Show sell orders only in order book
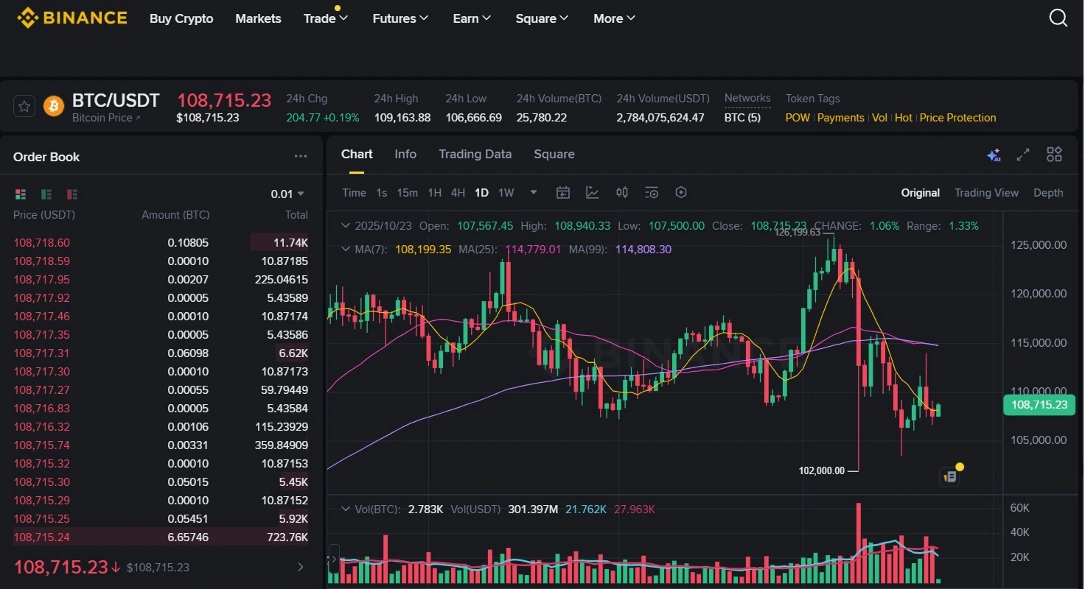This screenshot has height=589, width=1085. 72,194
